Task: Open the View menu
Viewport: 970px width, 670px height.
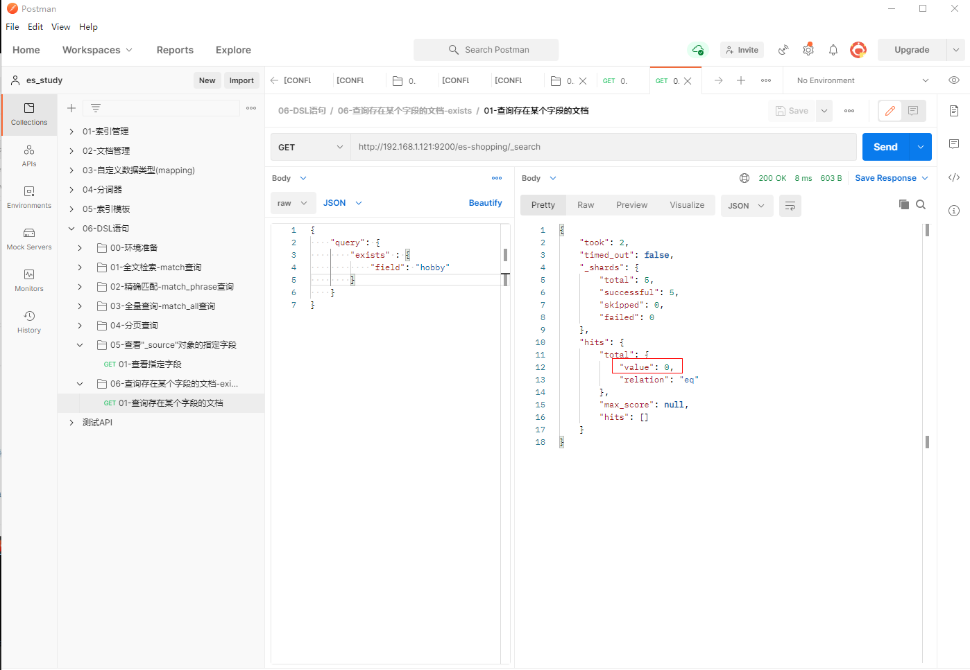Action: [60, 27]
